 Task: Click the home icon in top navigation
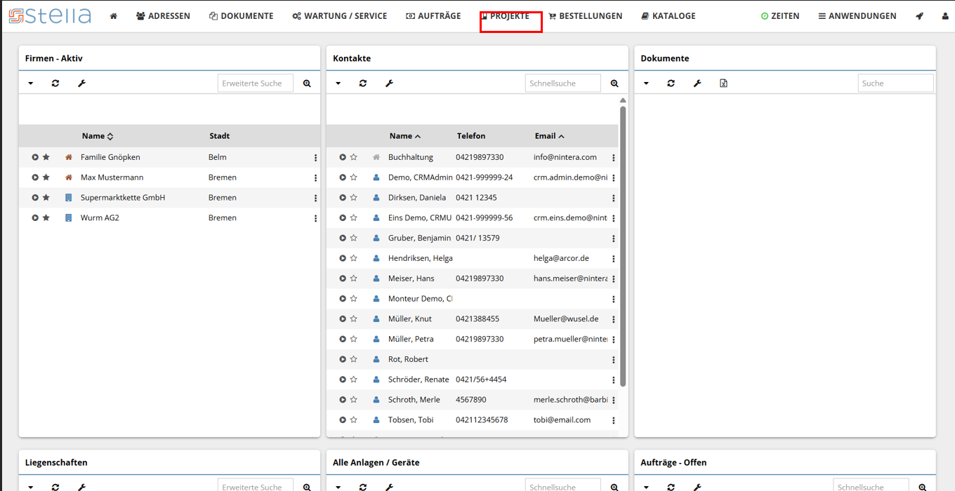pos(114,16)
